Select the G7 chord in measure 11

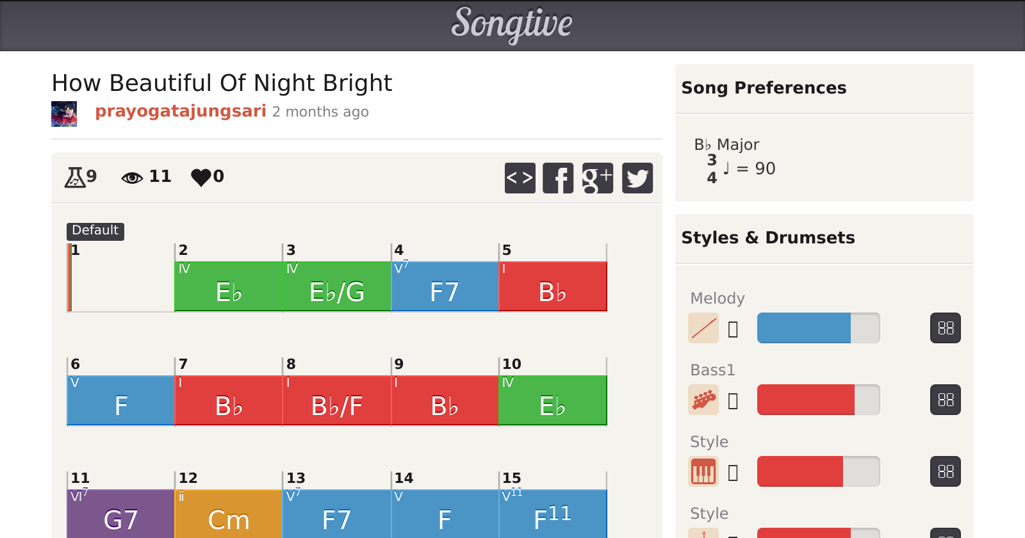(120, 514)
